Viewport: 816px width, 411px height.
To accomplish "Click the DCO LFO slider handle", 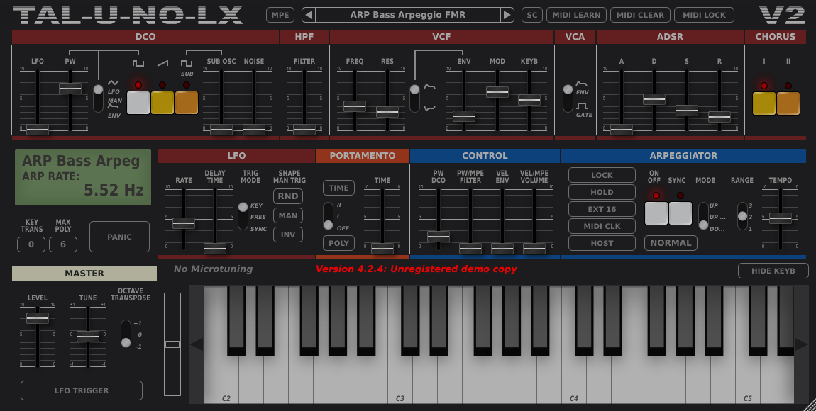I will (38, 130).
